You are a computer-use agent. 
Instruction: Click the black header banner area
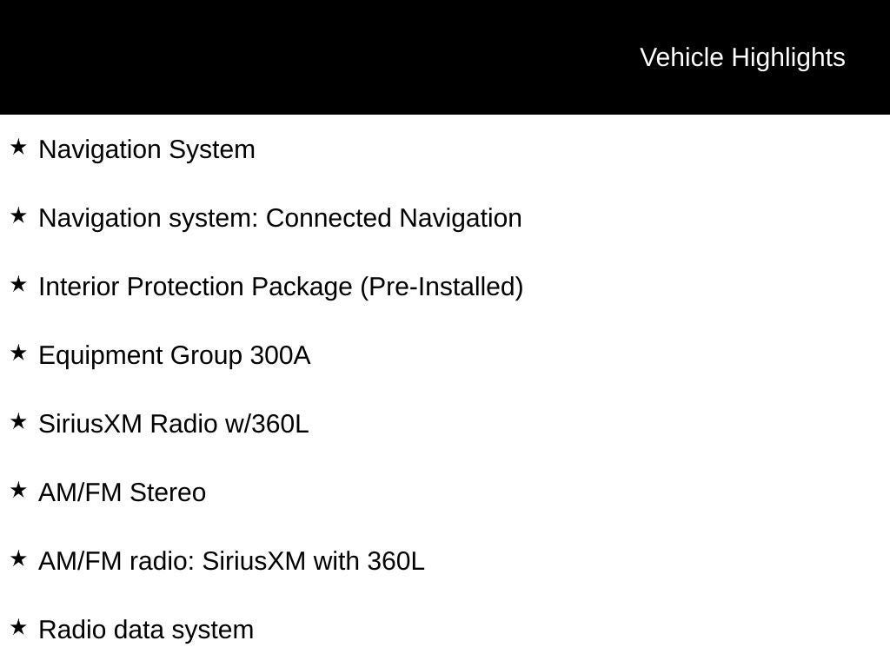coord(445,56)
